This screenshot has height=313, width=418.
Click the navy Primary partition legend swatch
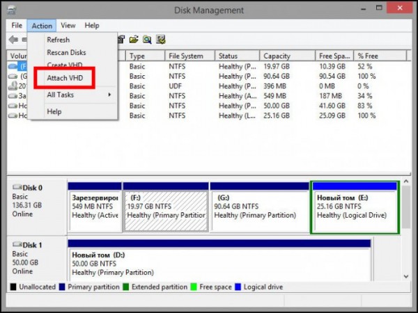(x=62, y=287)
